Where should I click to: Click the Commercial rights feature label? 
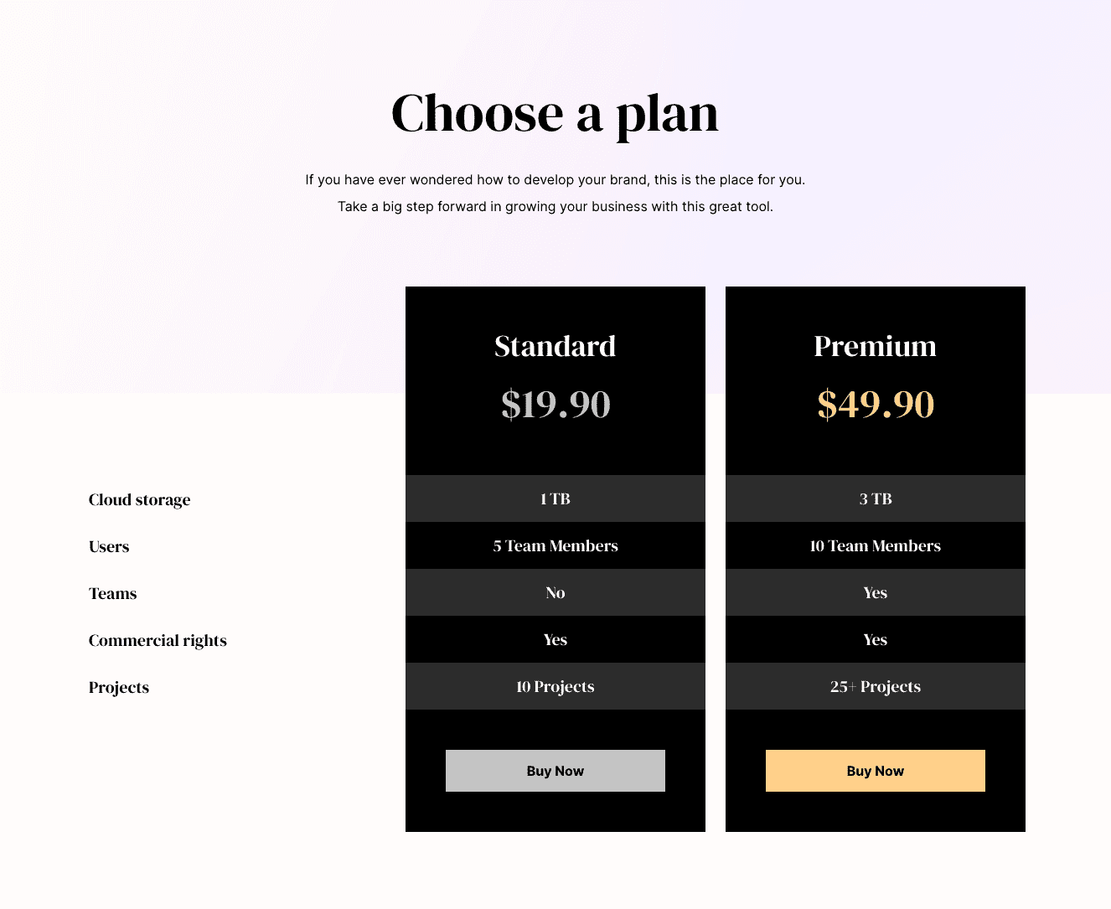click(158, 640)
